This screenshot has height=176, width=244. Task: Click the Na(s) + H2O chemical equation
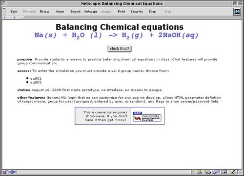(x=116, y=35)
